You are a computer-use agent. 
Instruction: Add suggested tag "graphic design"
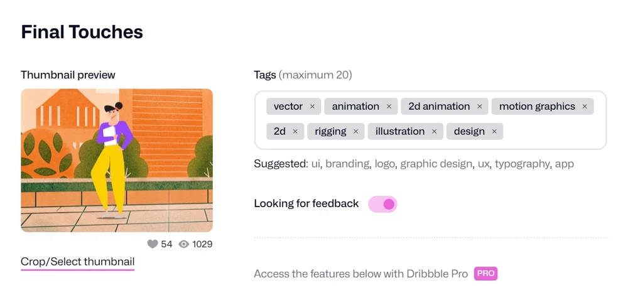[x=436, y=164]
